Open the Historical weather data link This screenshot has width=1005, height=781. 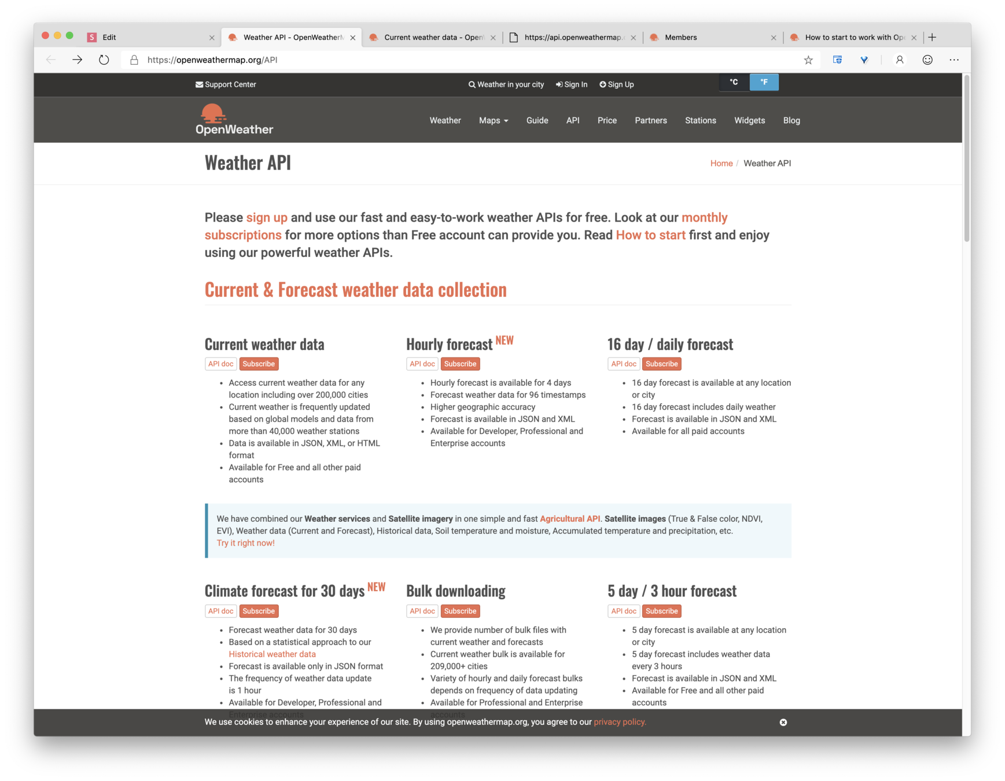click(272, 654)
